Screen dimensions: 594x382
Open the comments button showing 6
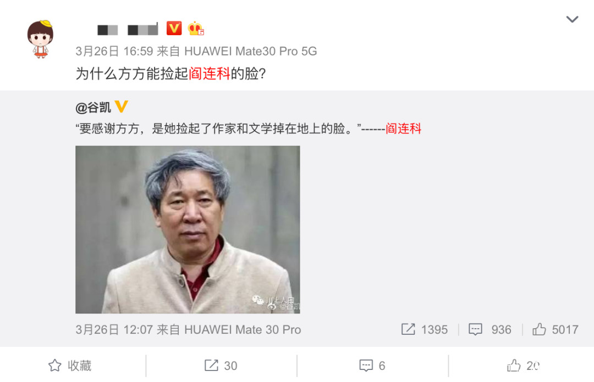(x=372, y=366)
